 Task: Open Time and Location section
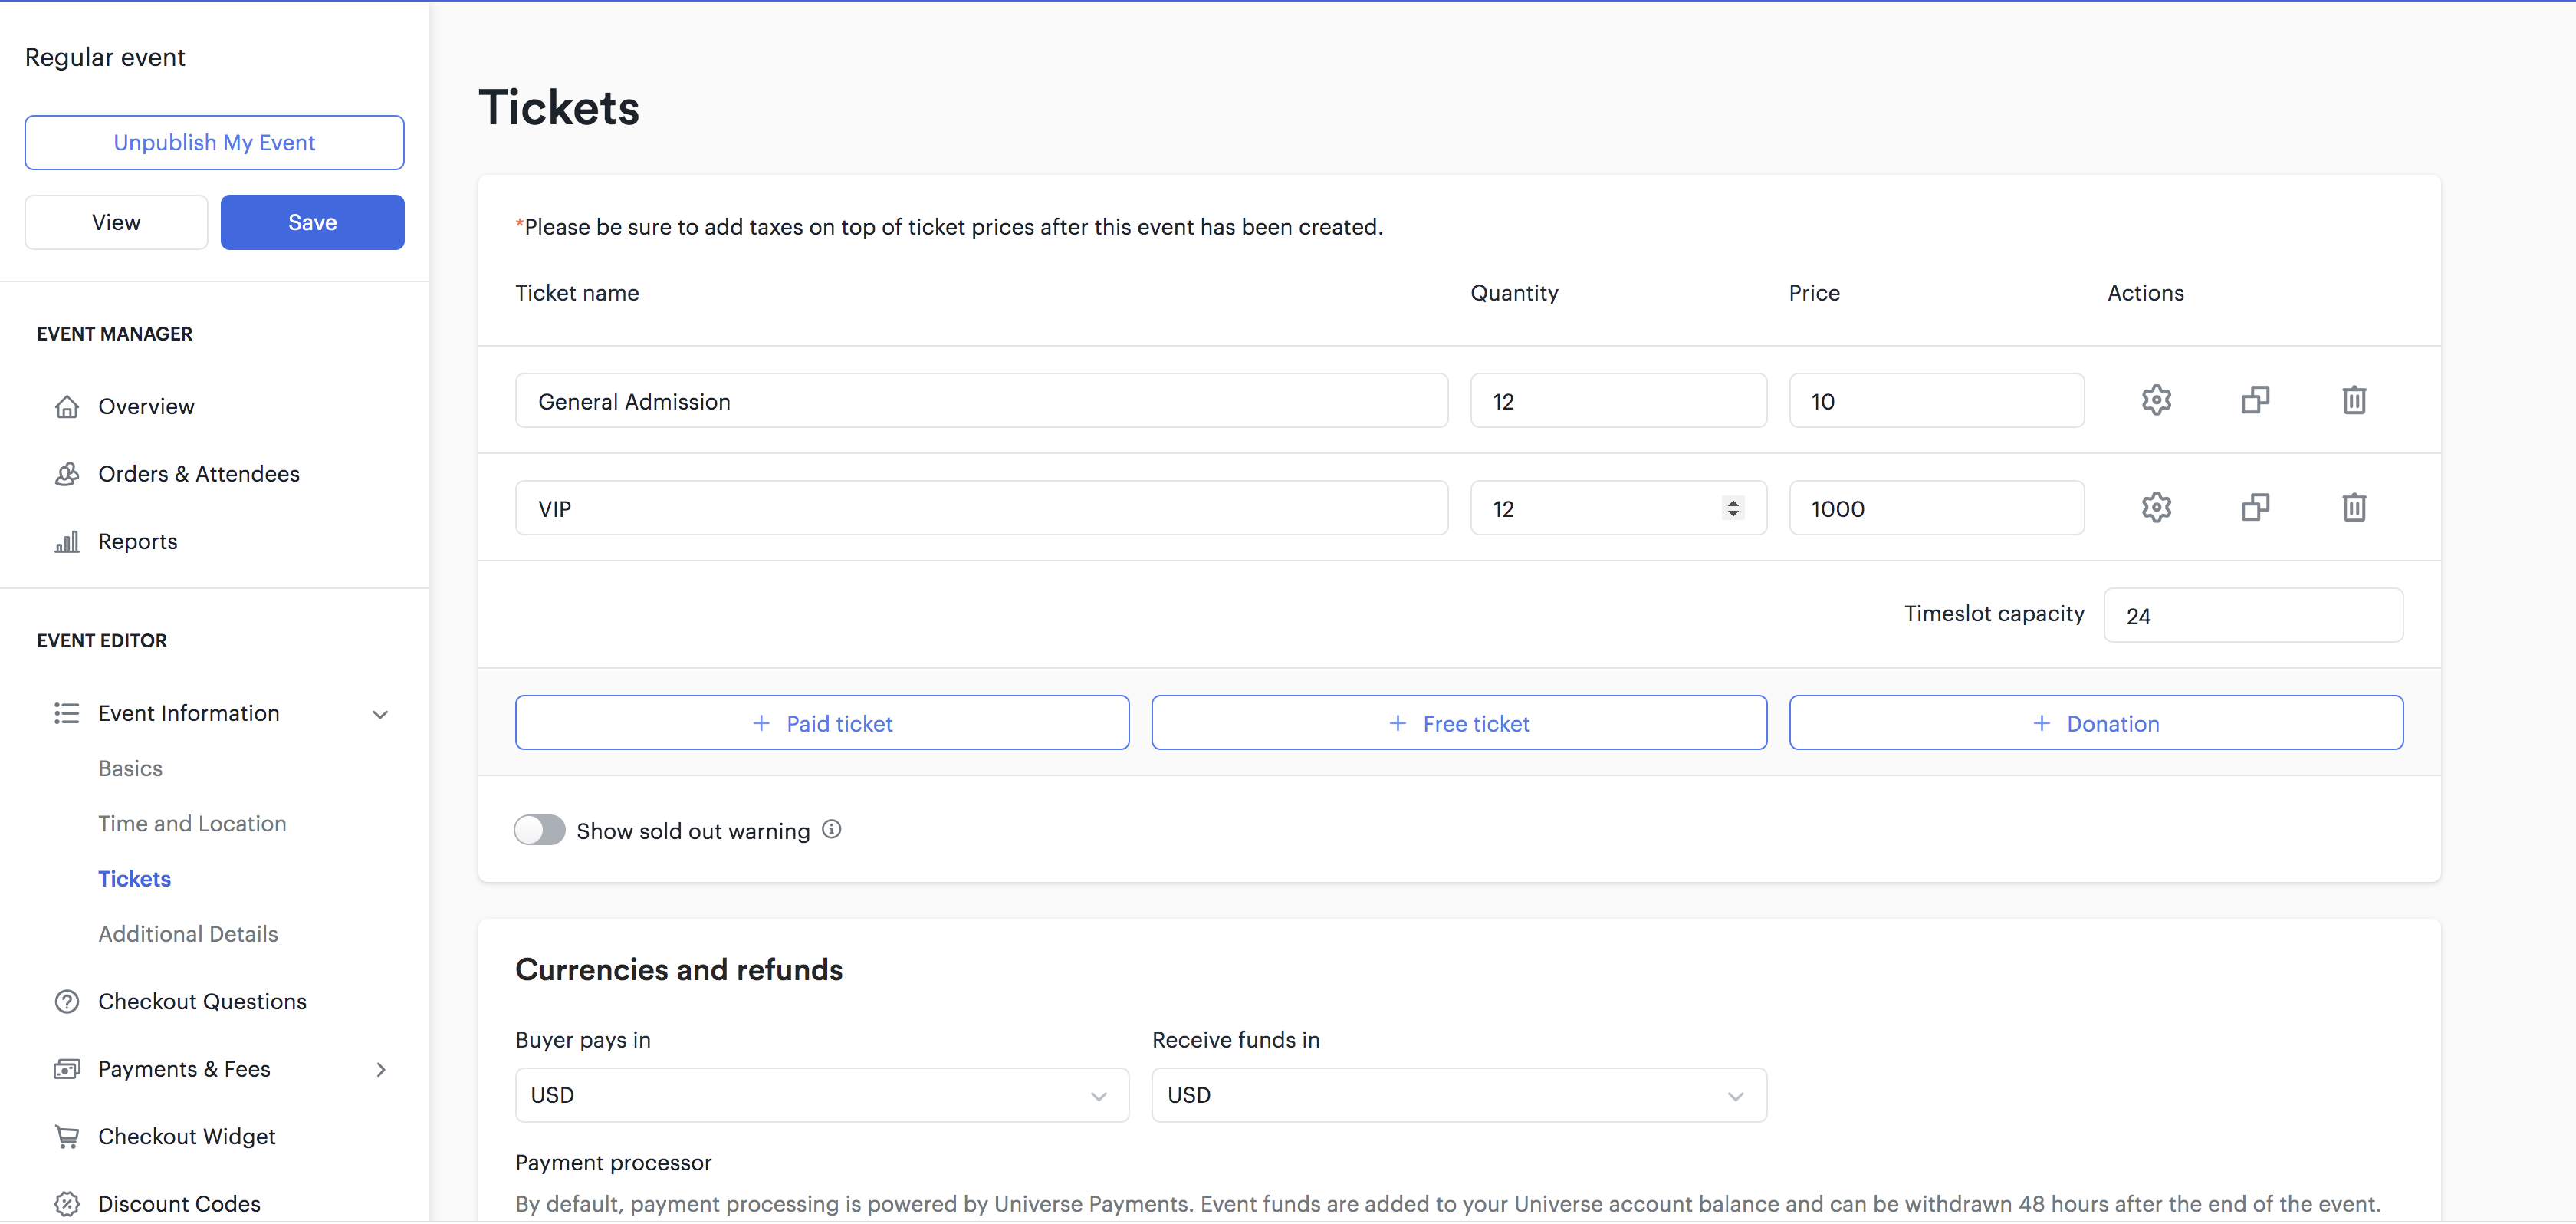tap(192, 823)
